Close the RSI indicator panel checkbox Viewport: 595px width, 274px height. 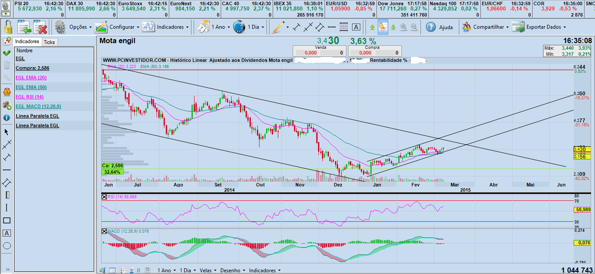(104, 197)
